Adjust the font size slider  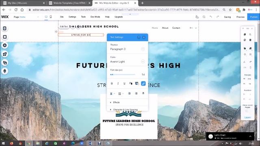123,75
